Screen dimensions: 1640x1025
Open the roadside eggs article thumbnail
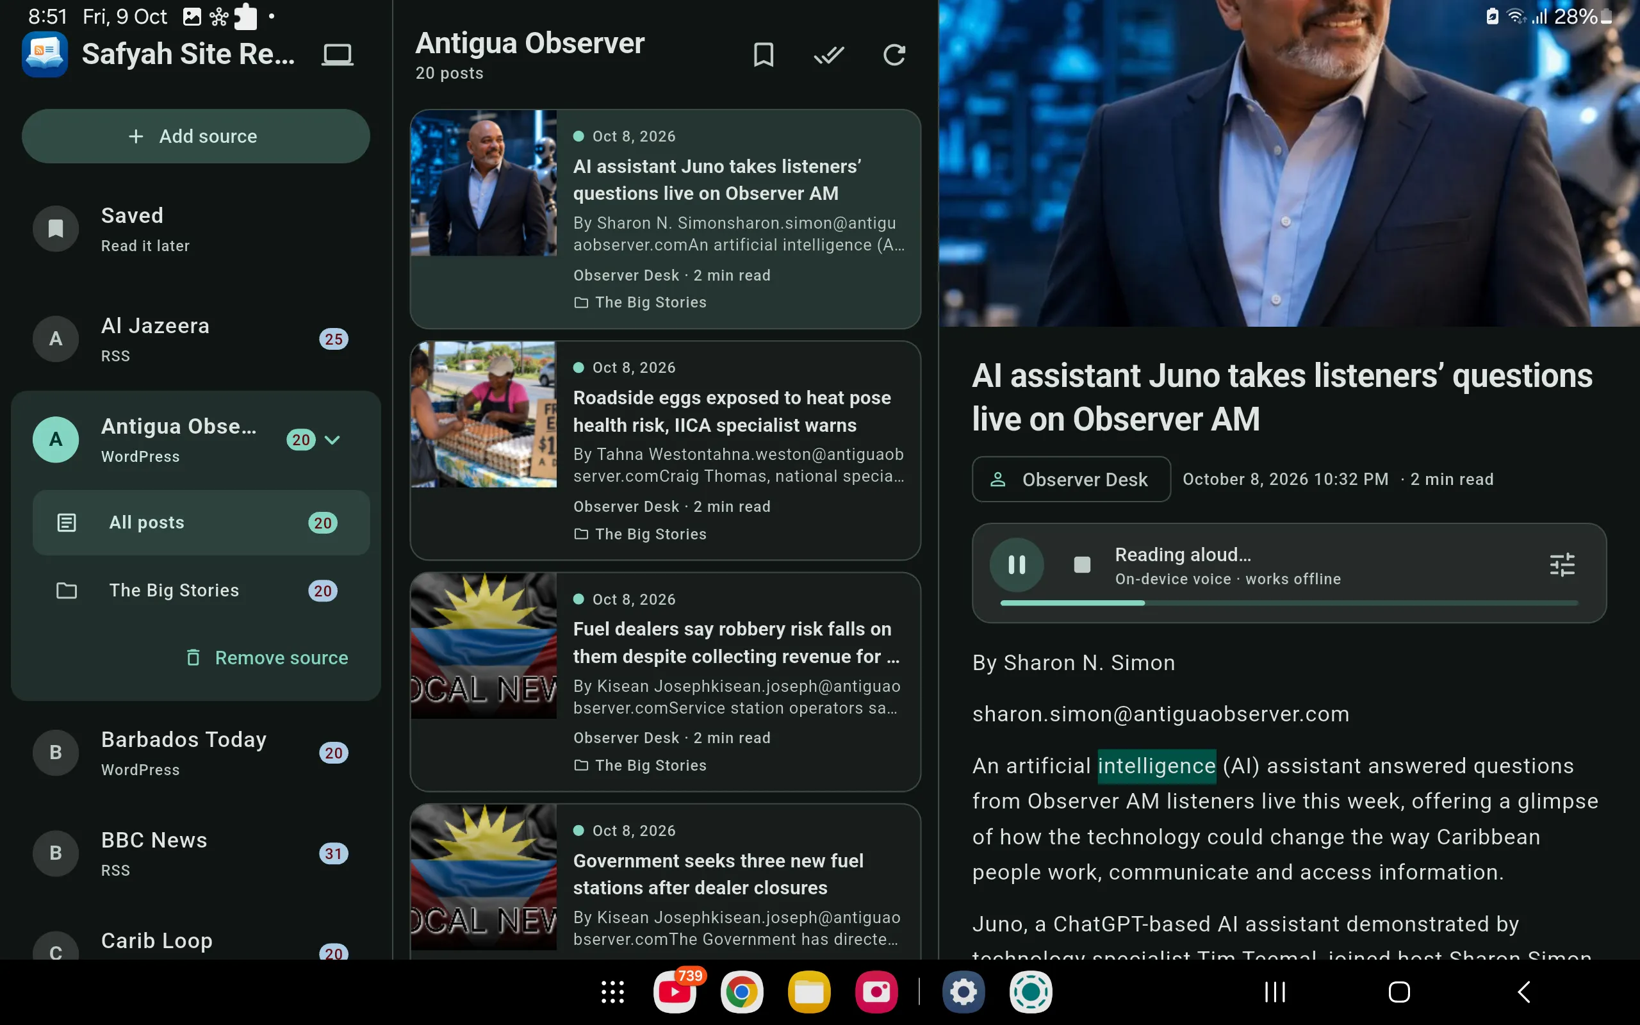(x=483, y=415)
